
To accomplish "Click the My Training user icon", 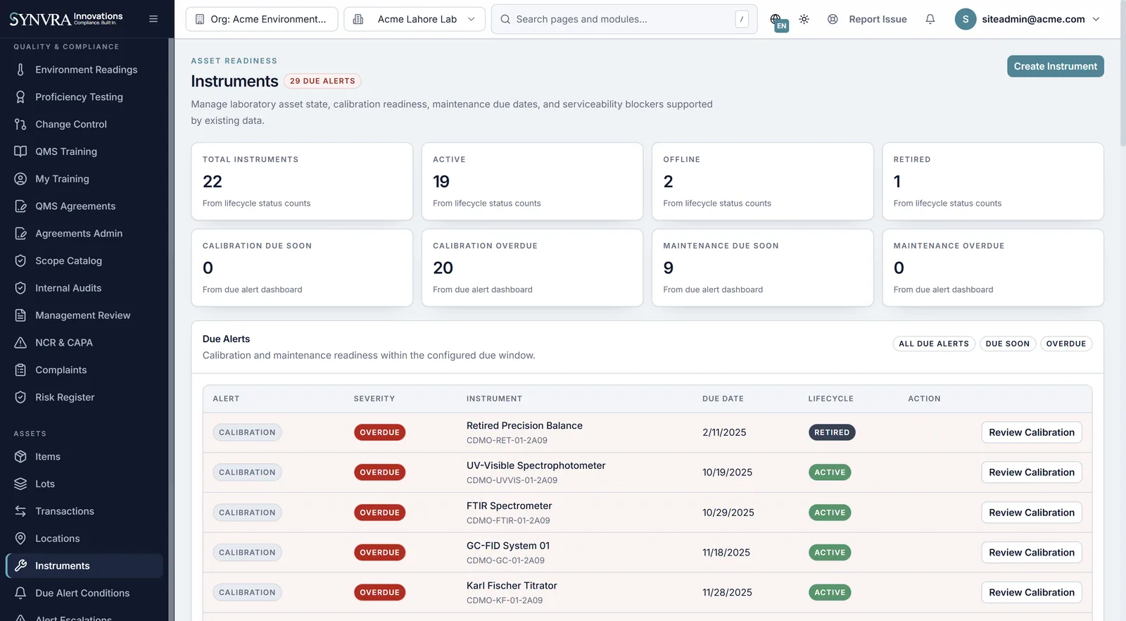I will (x=20, y=179).
